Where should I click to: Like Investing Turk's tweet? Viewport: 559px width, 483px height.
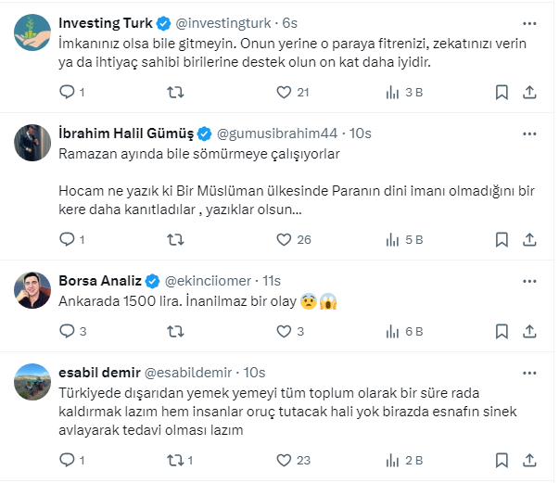pyautogui.click(x=286, y=92)
